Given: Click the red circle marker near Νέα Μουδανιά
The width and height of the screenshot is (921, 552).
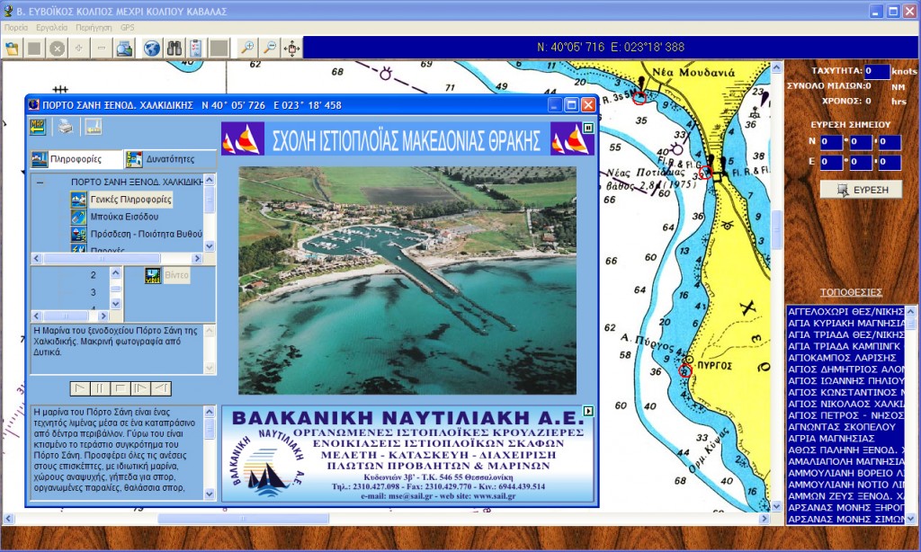Looking at the screenshot, I should [639, 99].
